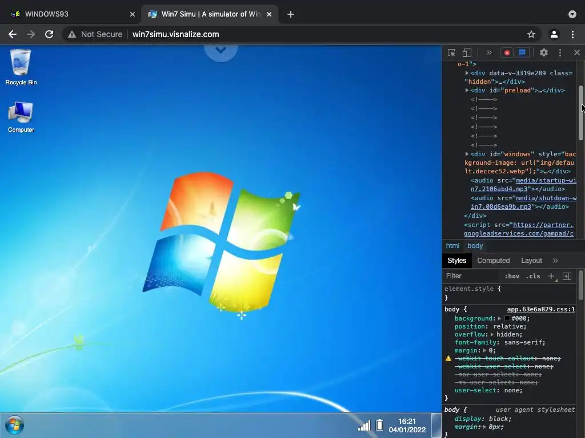Click the Styles pane scrollbar thumb
This screenshot has width=585, height=438.
[x=581, y=285]
